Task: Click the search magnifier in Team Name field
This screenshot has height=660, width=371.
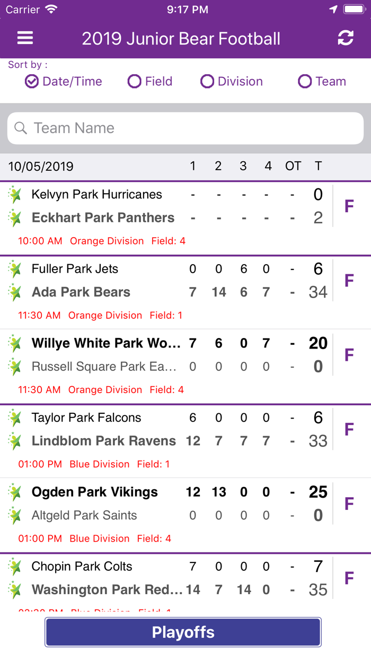Action: point(21,128)
